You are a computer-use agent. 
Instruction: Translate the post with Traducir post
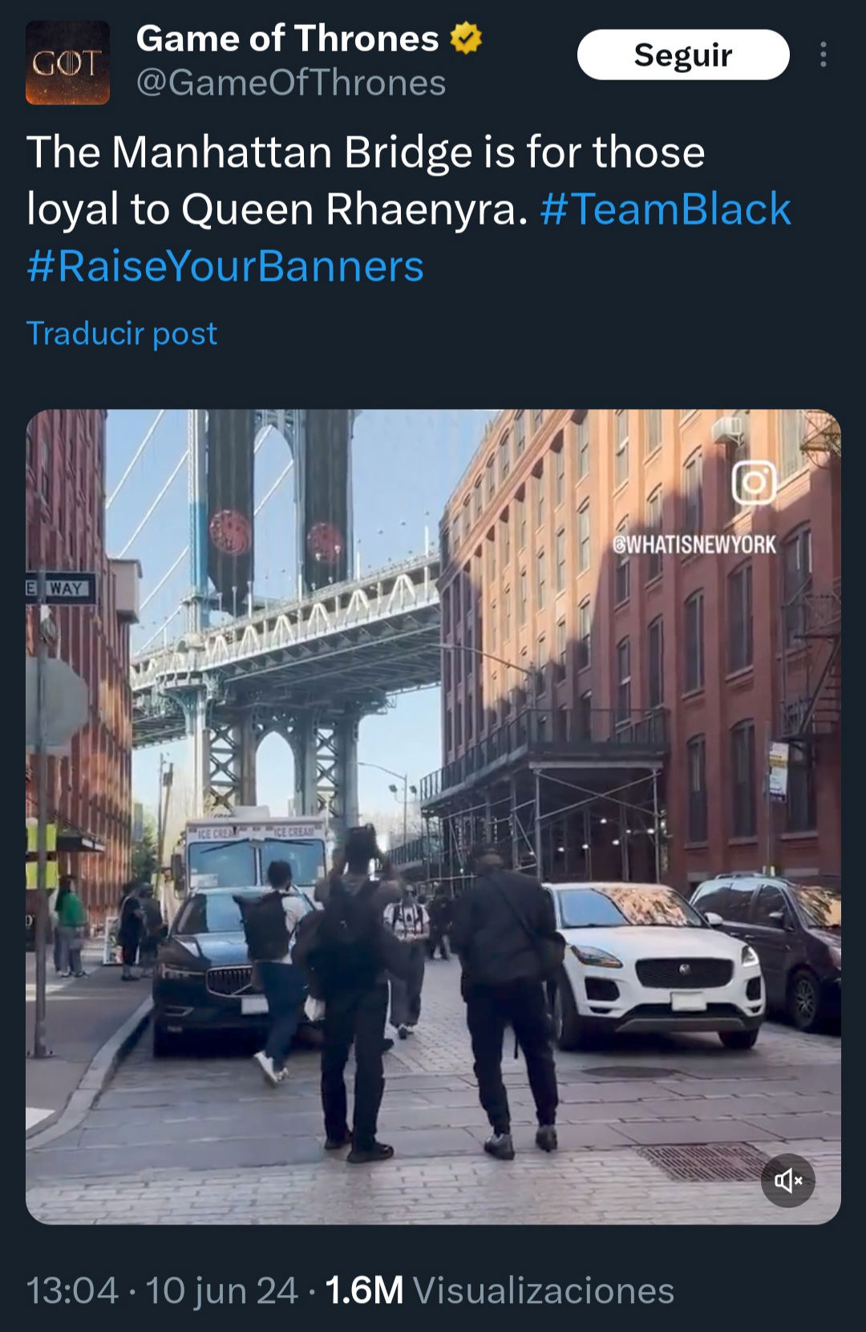pos(122,333)
